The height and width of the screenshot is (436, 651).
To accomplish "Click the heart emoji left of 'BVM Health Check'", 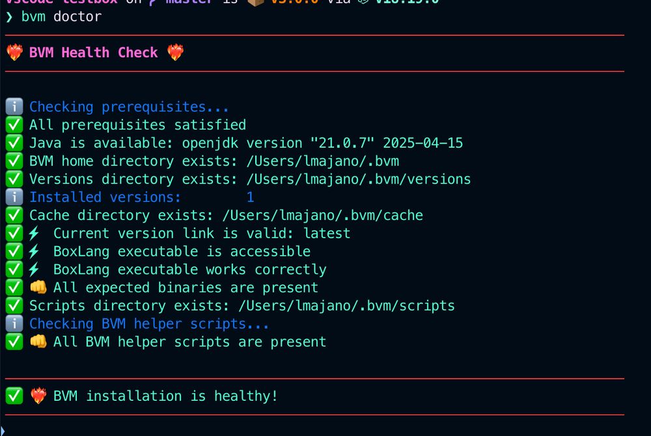I will tap(14, 52).
